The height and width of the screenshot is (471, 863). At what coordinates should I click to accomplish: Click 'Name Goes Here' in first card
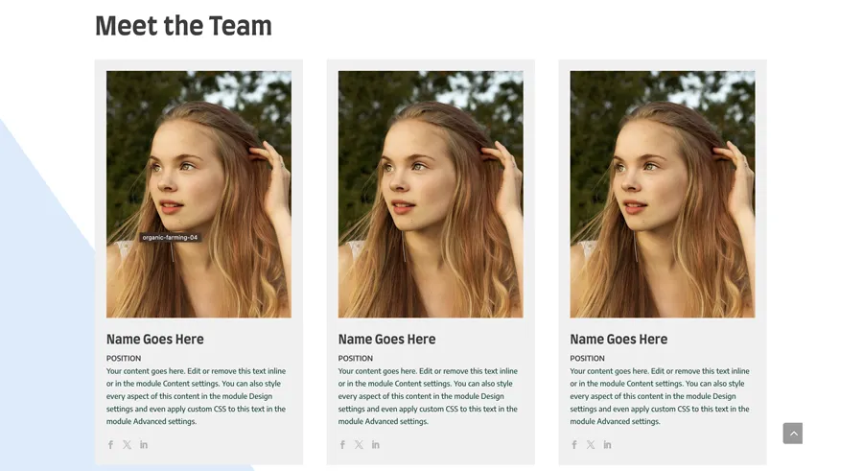[x=154, y=340]
